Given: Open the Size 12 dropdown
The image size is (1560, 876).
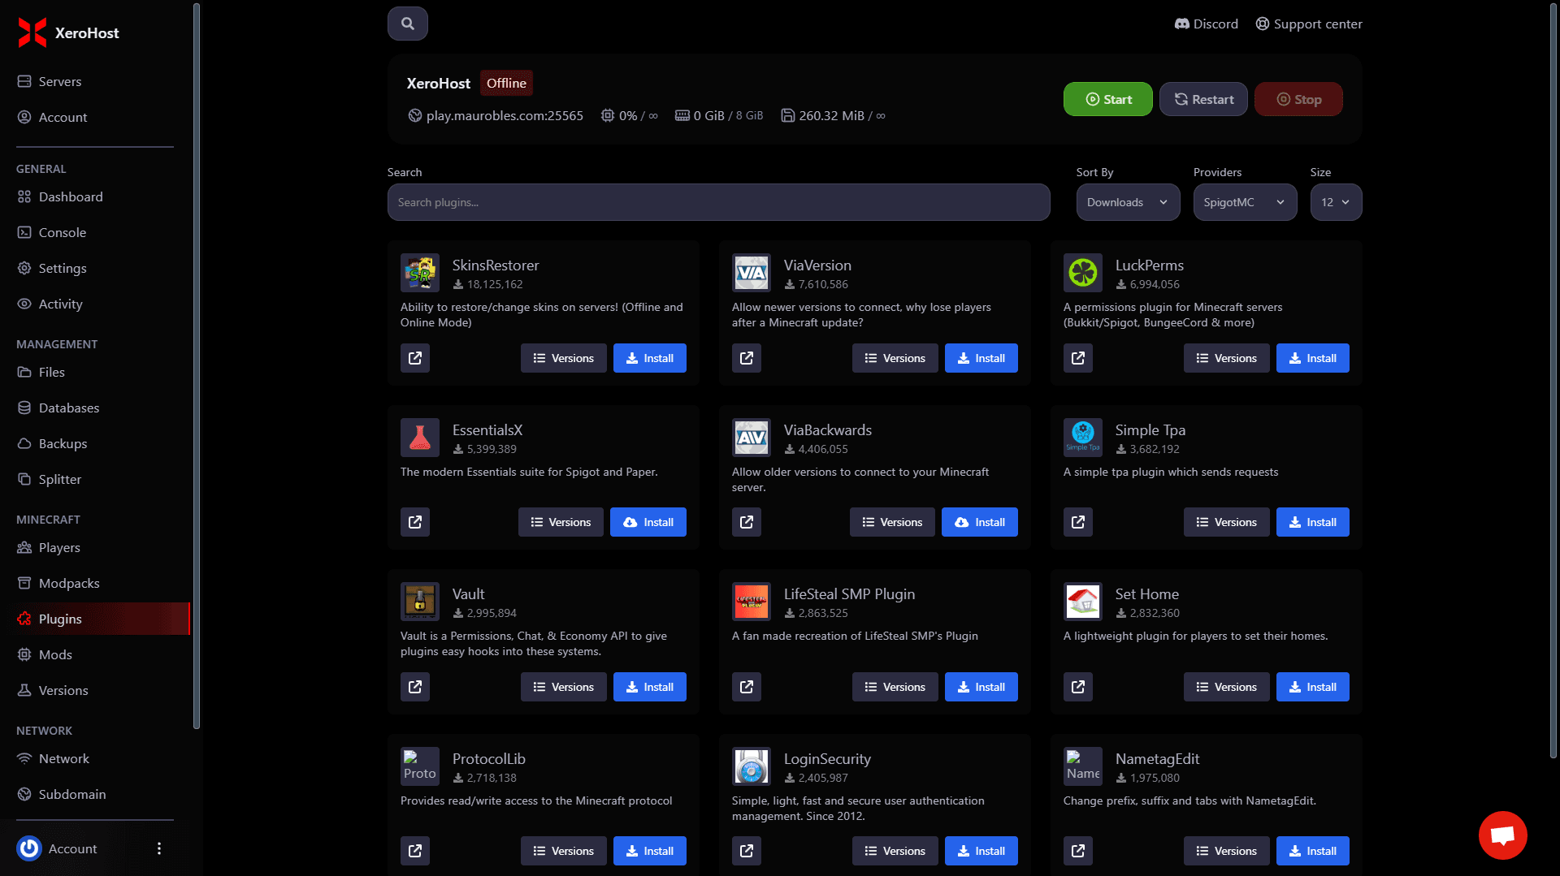Looking at the screenshot, I should 1336,202.
